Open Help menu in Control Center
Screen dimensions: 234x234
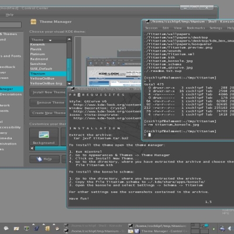(9, 15)
